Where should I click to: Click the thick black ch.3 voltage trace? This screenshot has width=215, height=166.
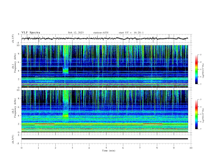coord(105,139)
